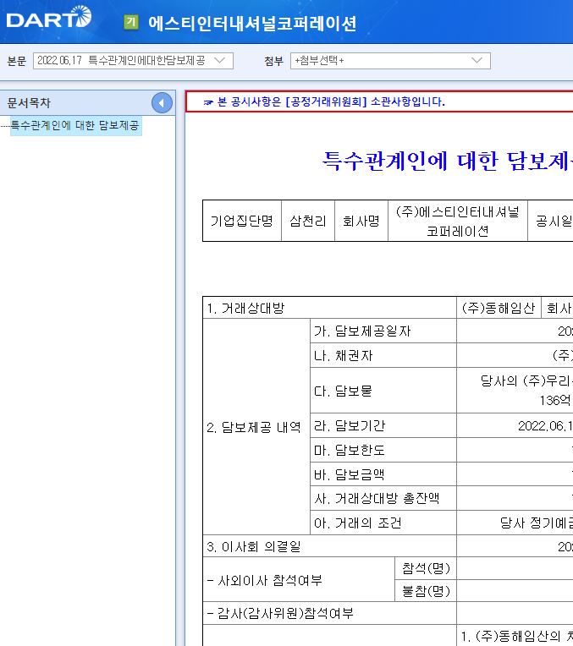Click the 1. 거래상대방 row label
The width and height of the screenshot is (573, 646).
(329, 308)
